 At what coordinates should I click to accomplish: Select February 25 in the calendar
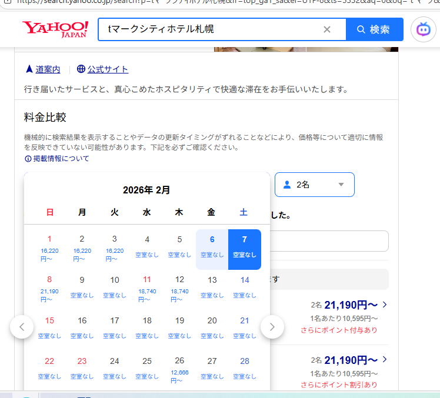tap(147, 371)
